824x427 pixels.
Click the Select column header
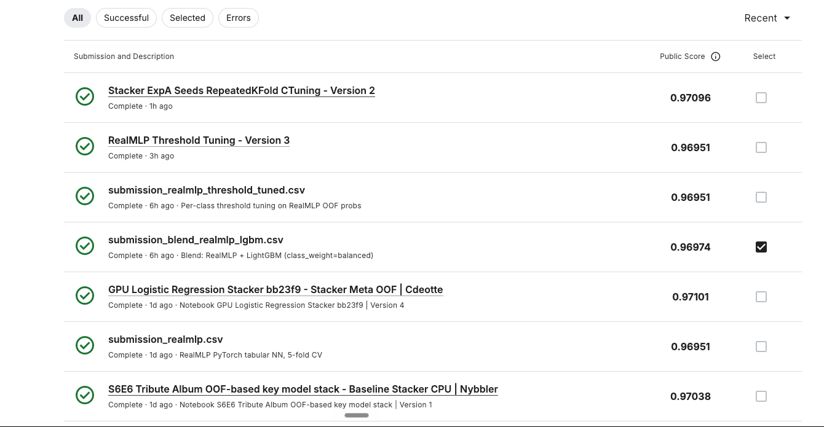[764, 57]
